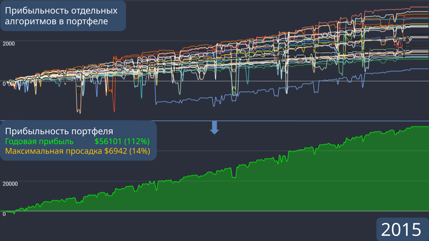Click the 'Прибыльность портфеля' heading
Screen dimensions: 429x241
coord(59,131)
